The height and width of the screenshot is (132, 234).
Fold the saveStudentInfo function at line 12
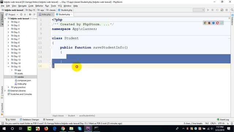pos(50,47)
